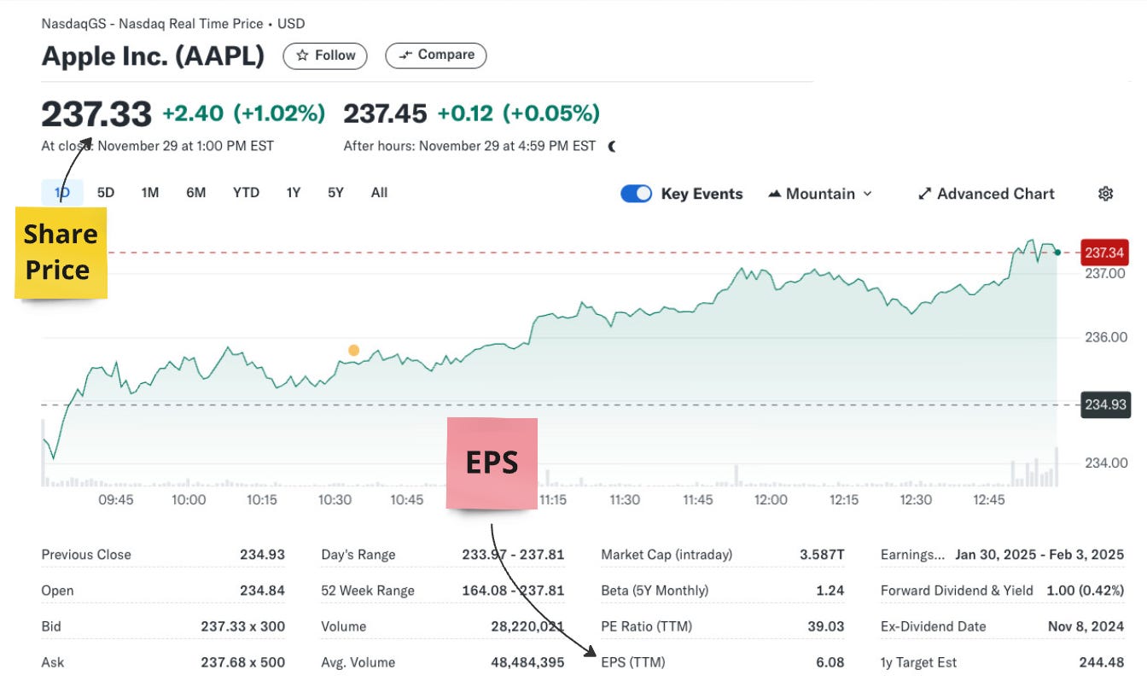This screenshot has width=1147, height=681.
Task: Click the star icon next to Follow
Action: [301, 55]
